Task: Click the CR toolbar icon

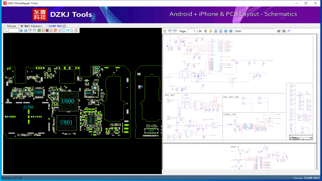Action: pos(68,31)
